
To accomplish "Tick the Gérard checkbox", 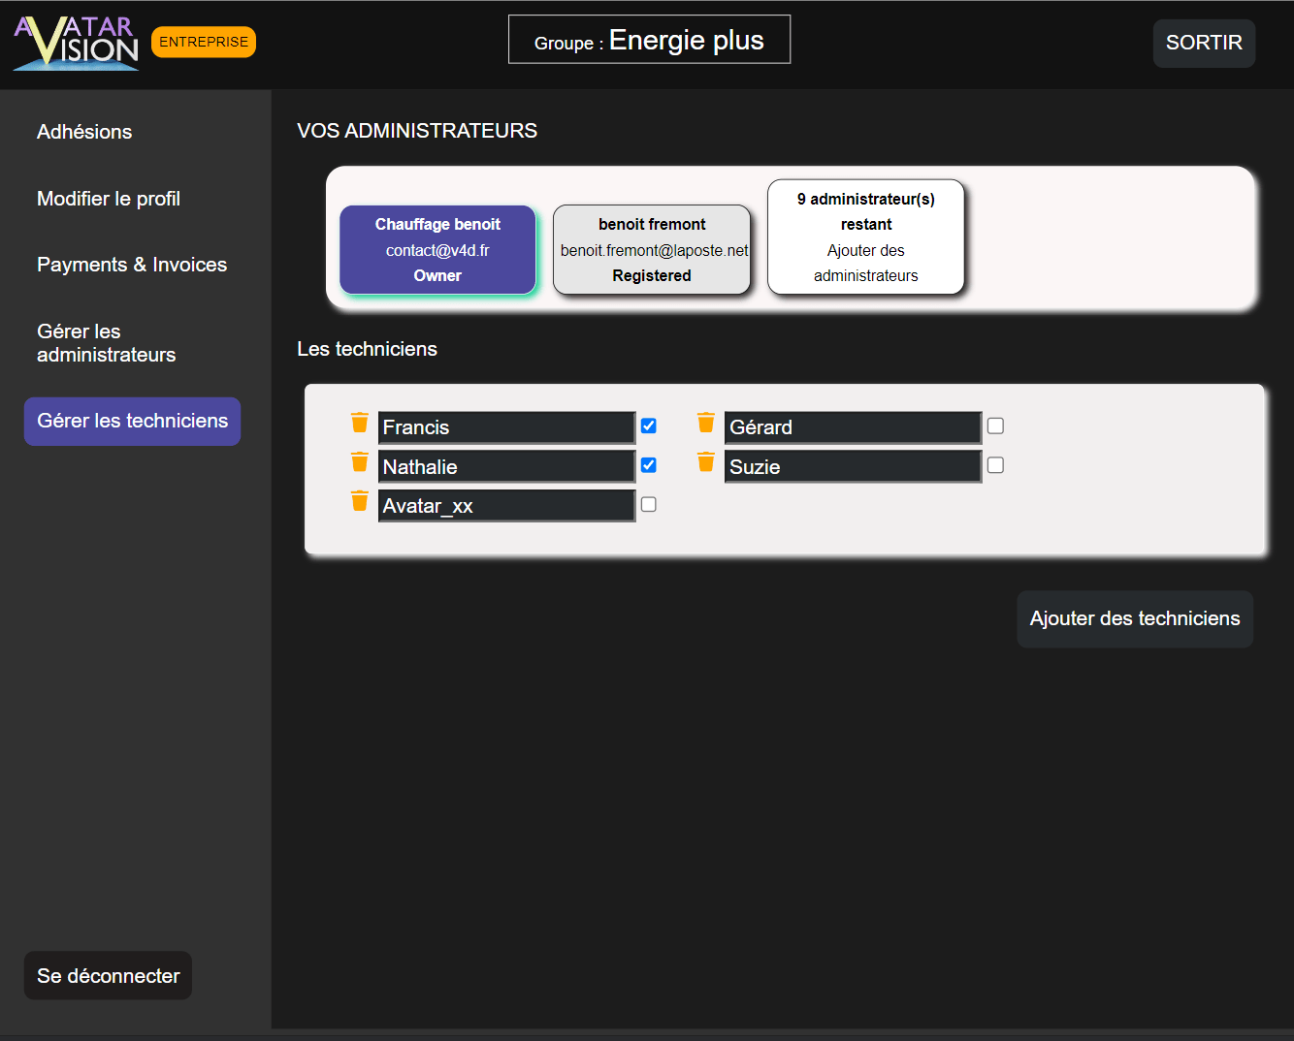I will (995, 426).
